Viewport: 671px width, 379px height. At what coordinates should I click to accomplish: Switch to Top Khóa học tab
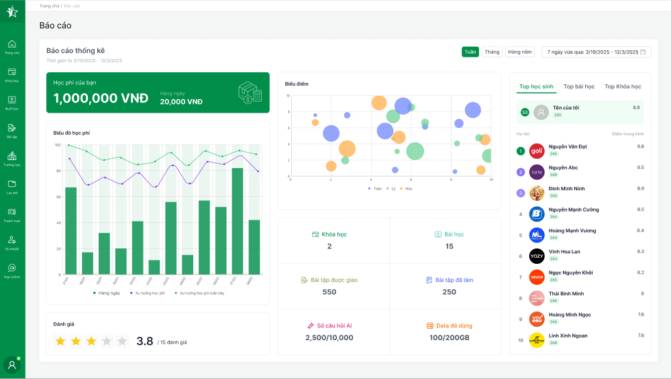[623, 86]
